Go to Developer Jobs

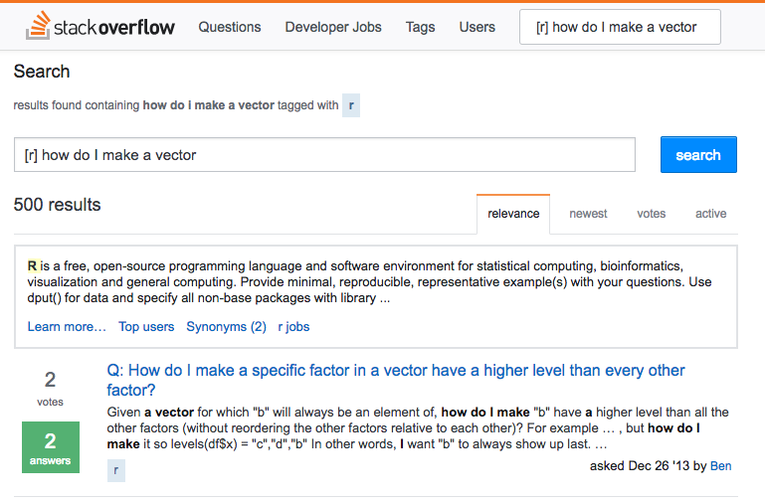[x=333, y=27]
